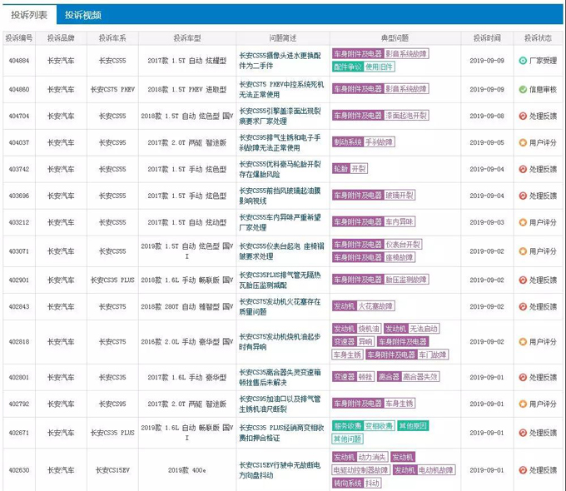Click the 仪表台开裂 tag
Screen dimensions: 566x491
click(x=403, y=245)
